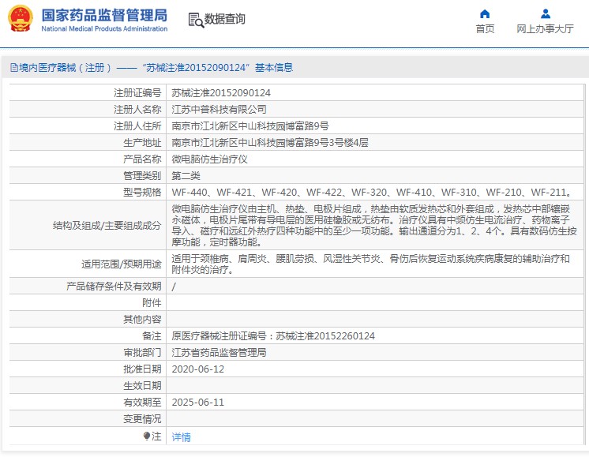Click the 产品储存条件及有效期 label

click(x=114, y=287)
